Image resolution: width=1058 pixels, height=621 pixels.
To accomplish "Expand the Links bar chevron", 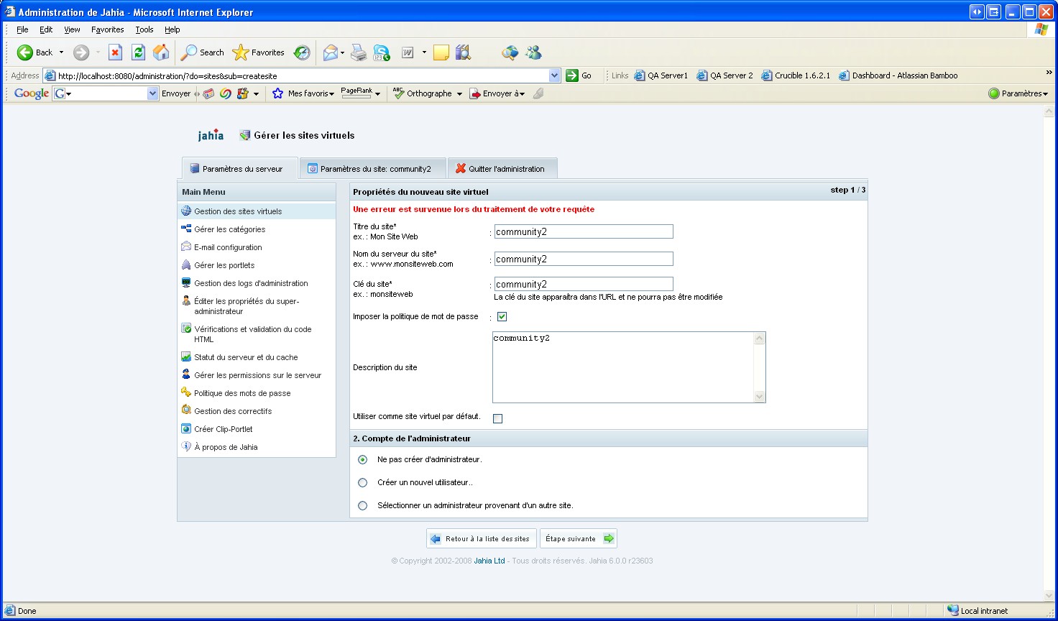I will click(x=1049, y=73).
